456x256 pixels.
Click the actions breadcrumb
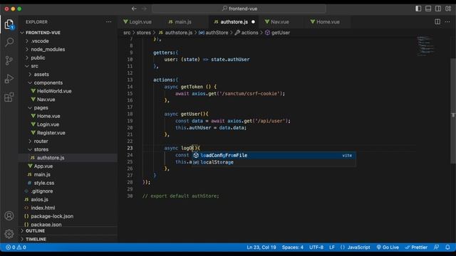pos(247,33)
